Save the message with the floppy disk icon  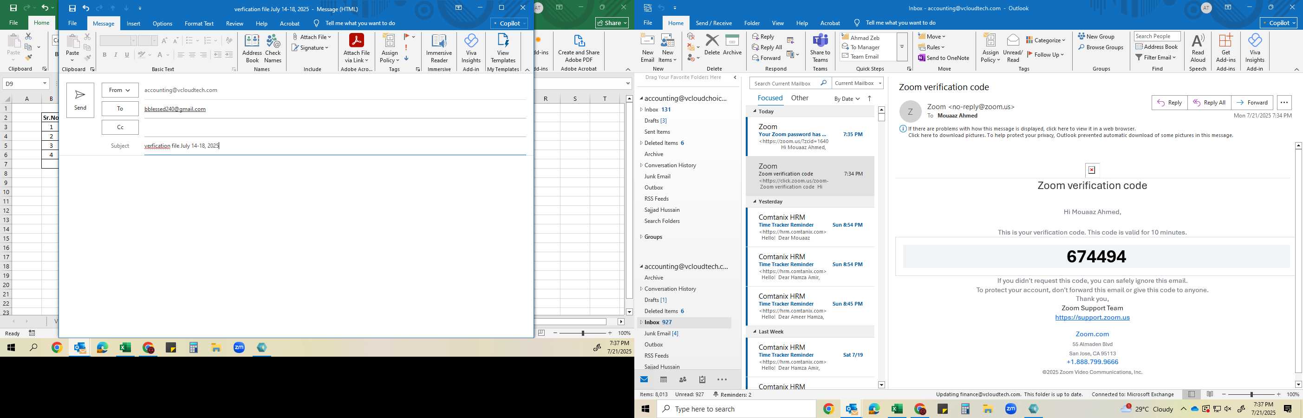click(72, 8)
